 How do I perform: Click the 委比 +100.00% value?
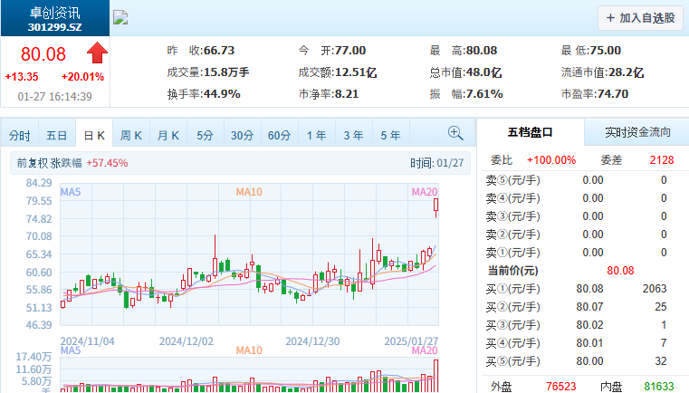pos(551,160)
